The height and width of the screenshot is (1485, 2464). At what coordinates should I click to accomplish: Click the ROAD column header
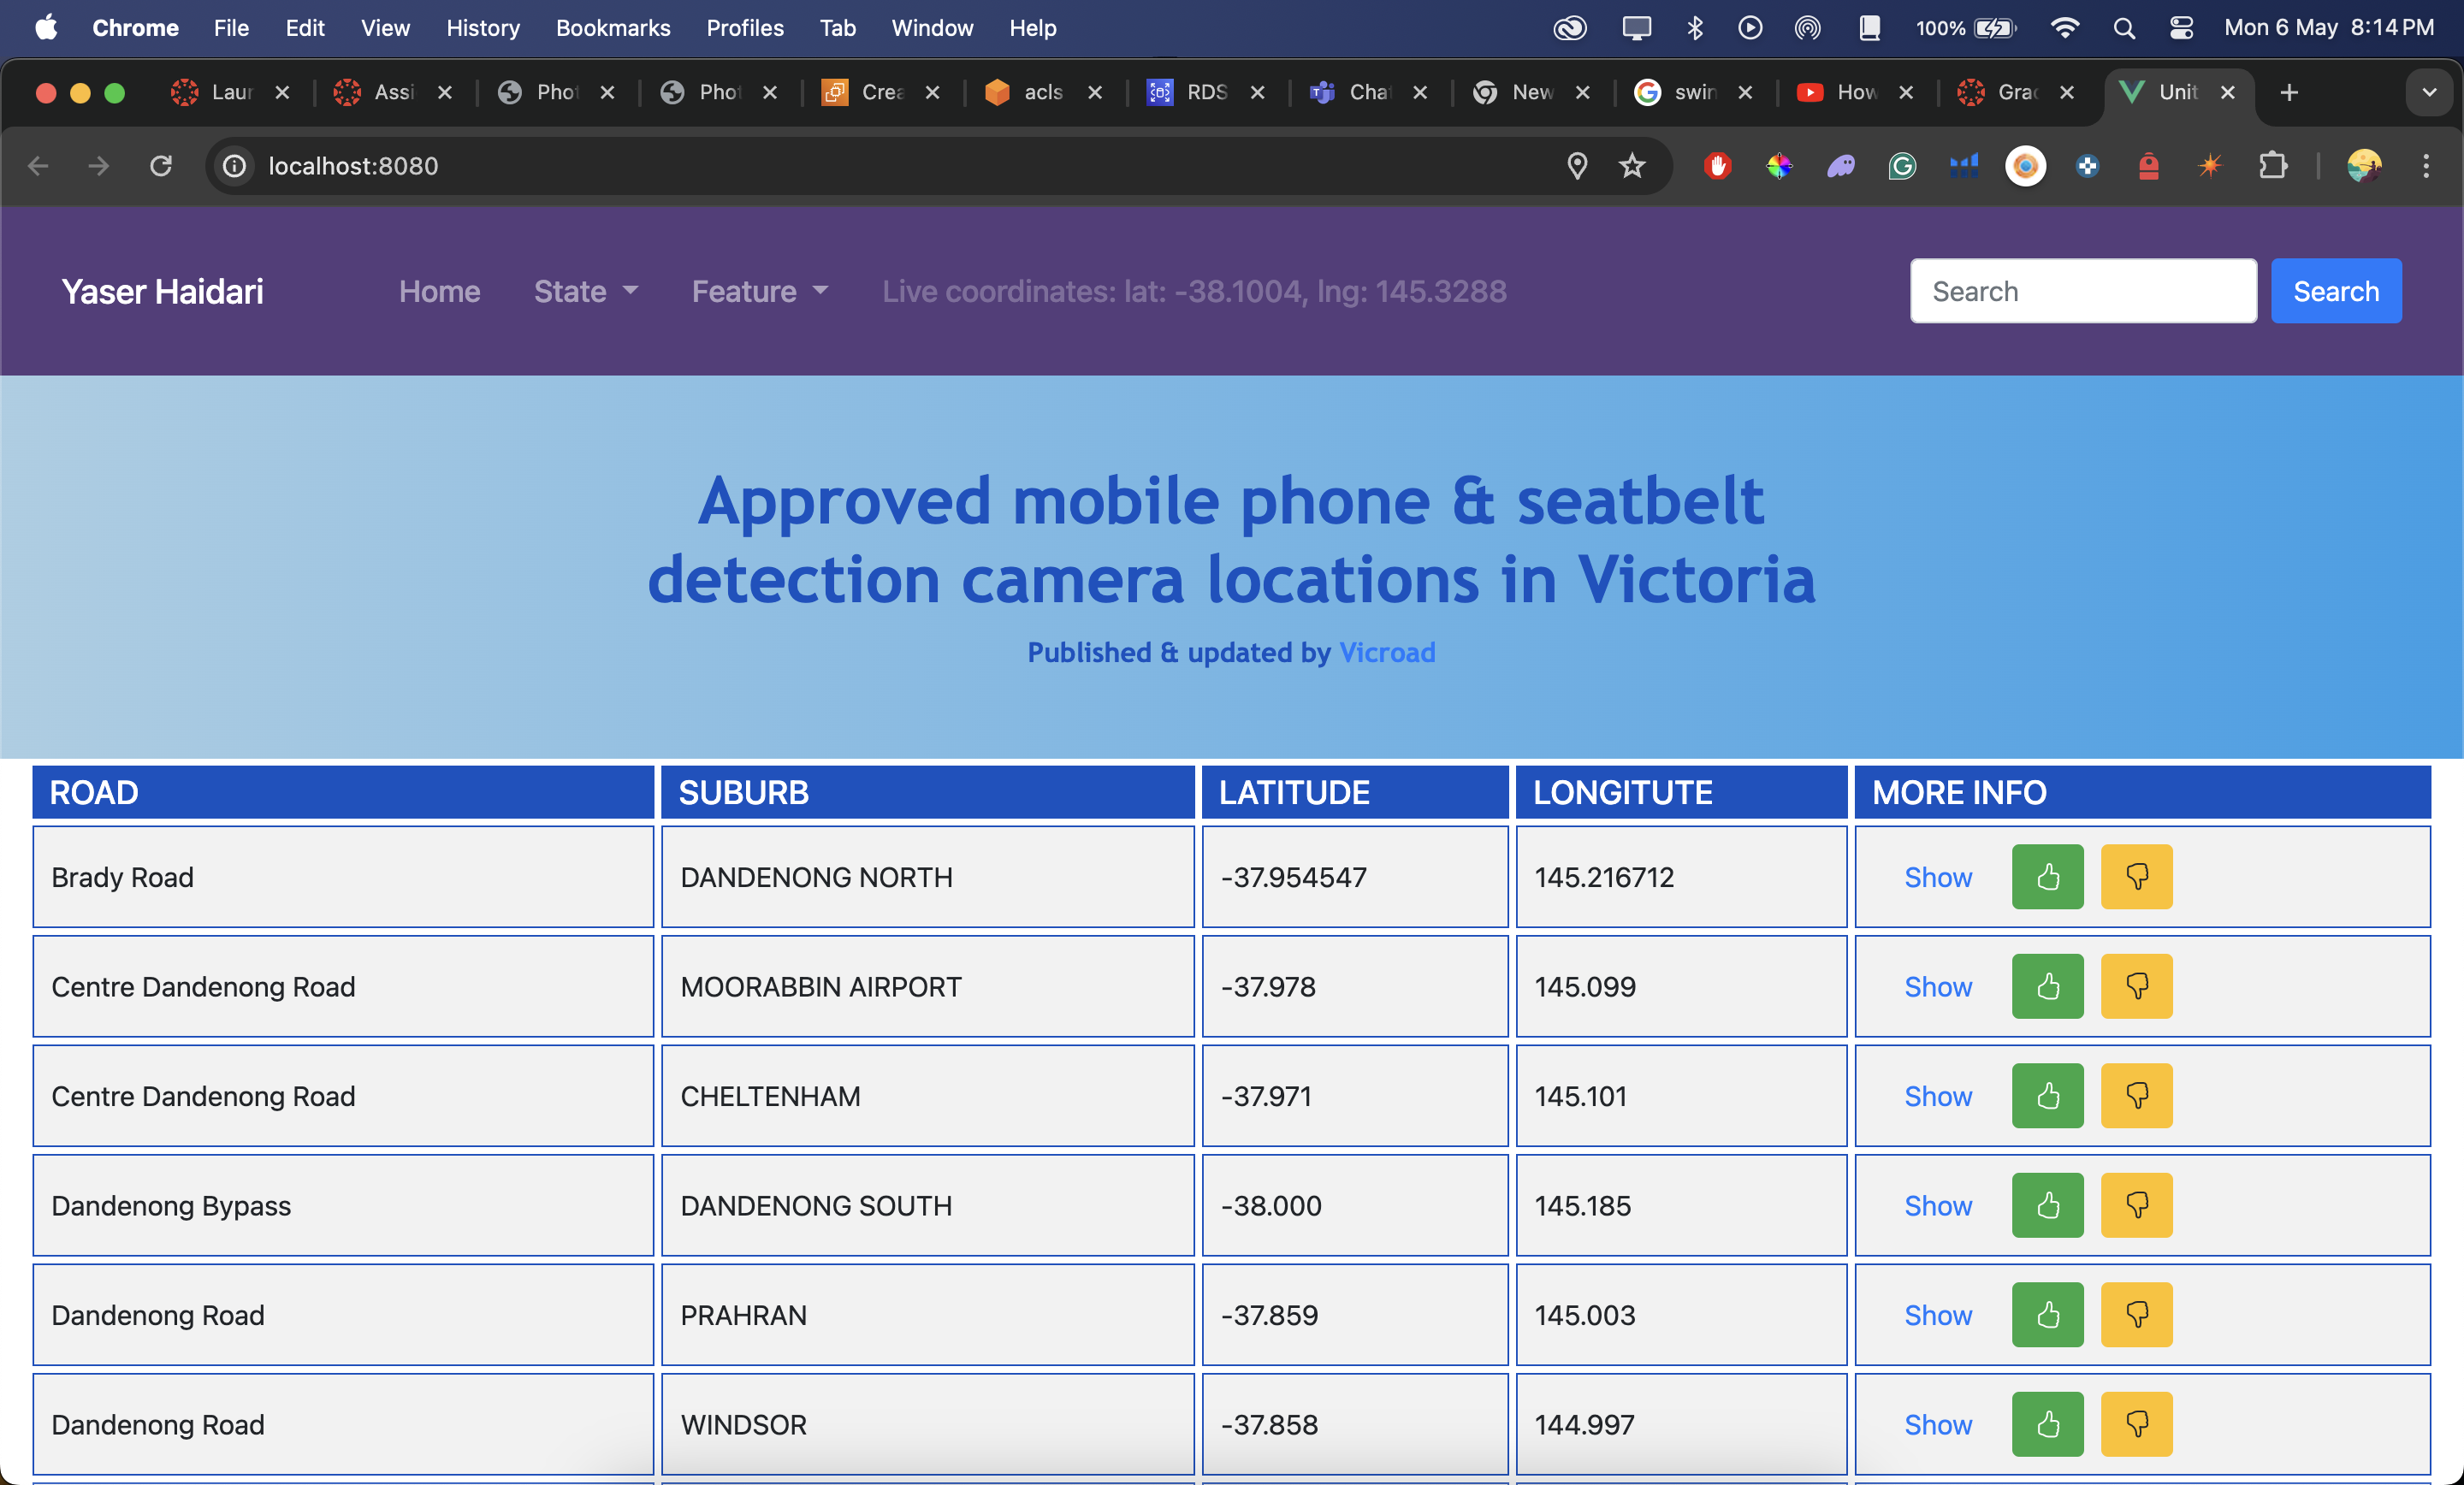click(x=343, y=792)
